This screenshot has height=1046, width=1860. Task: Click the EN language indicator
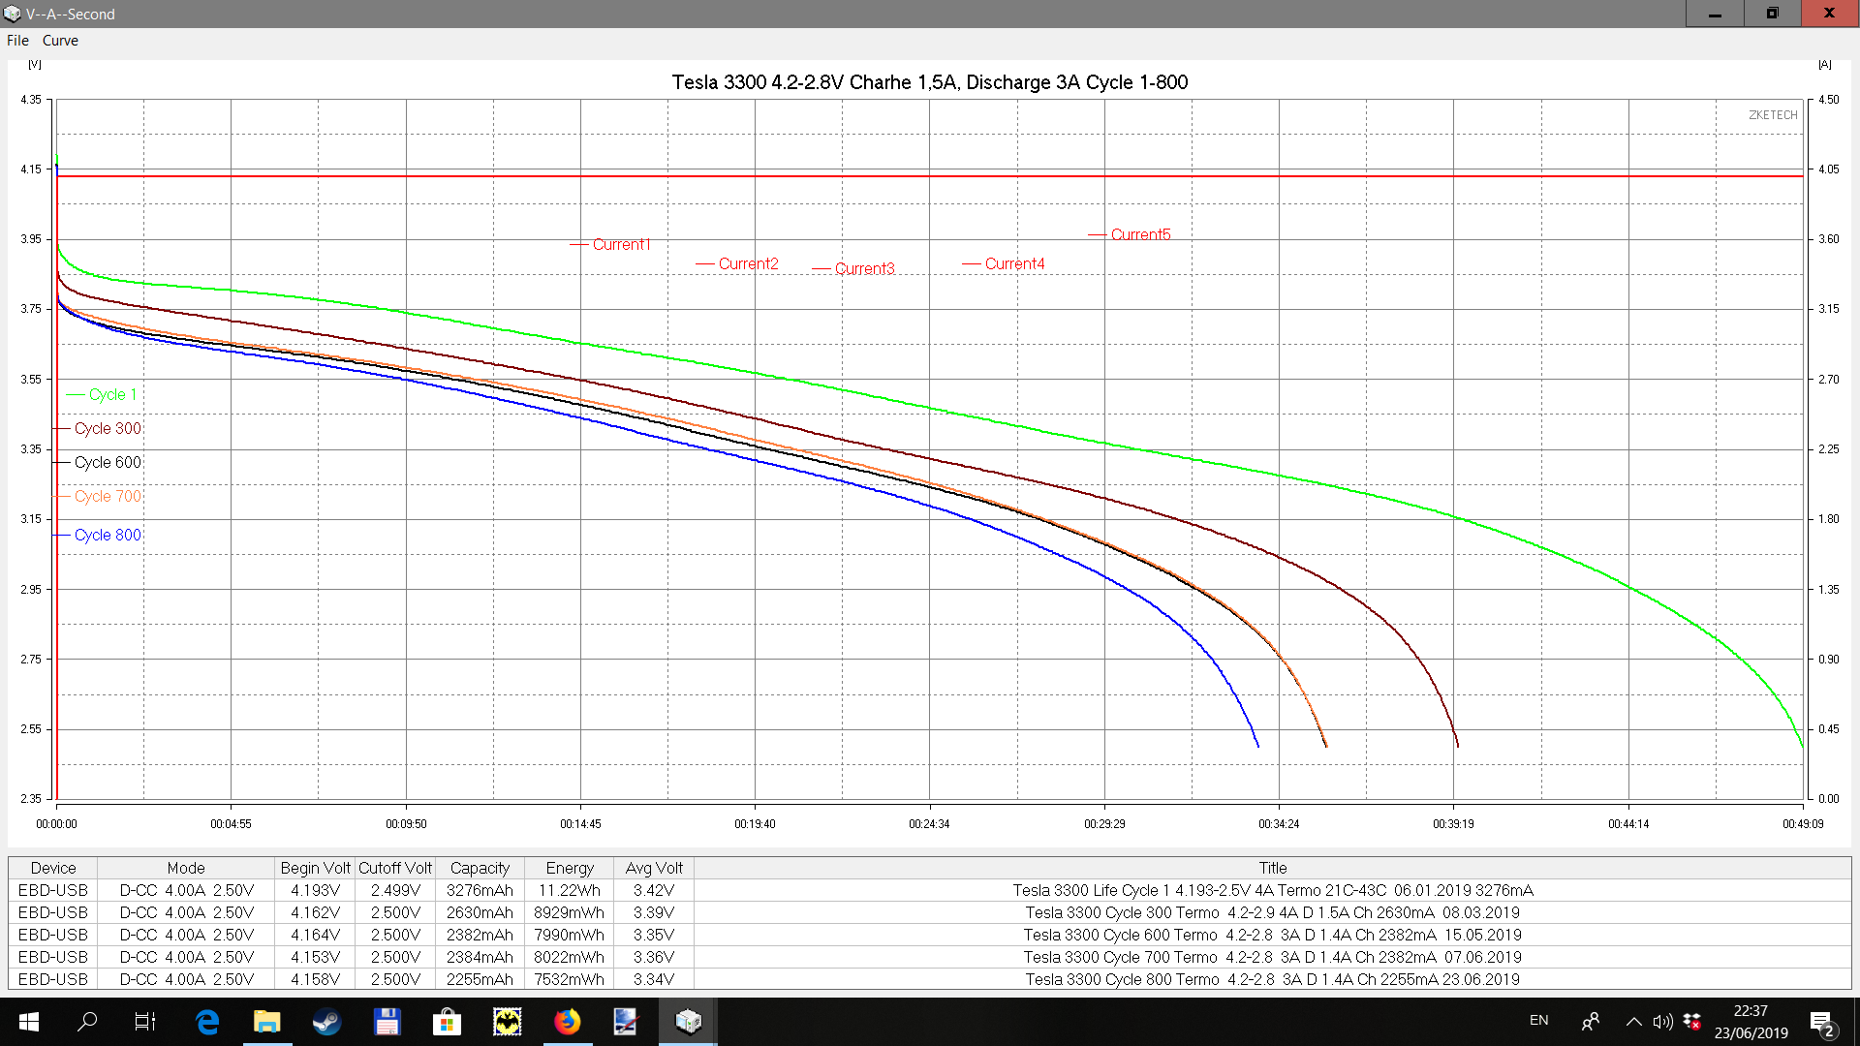point(1538,1020)
